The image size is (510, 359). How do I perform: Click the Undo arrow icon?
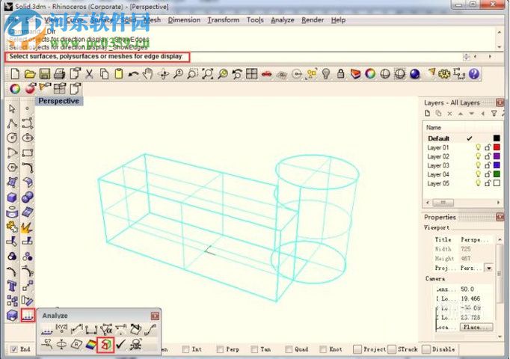(x=133, y=74)
